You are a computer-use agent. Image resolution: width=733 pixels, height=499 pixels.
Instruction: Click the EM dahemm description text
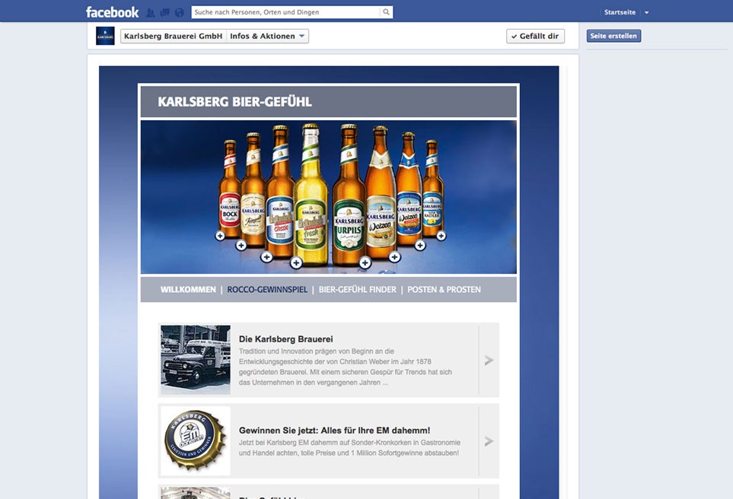coord(349,447)
